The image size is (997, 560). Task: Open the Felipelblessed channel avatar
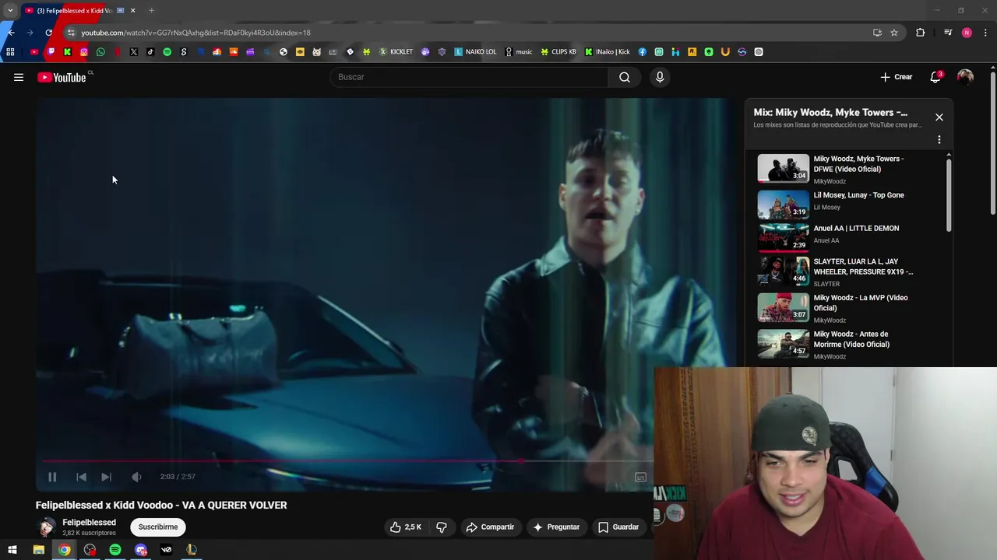pyautogui.click(x=47, y=527)
